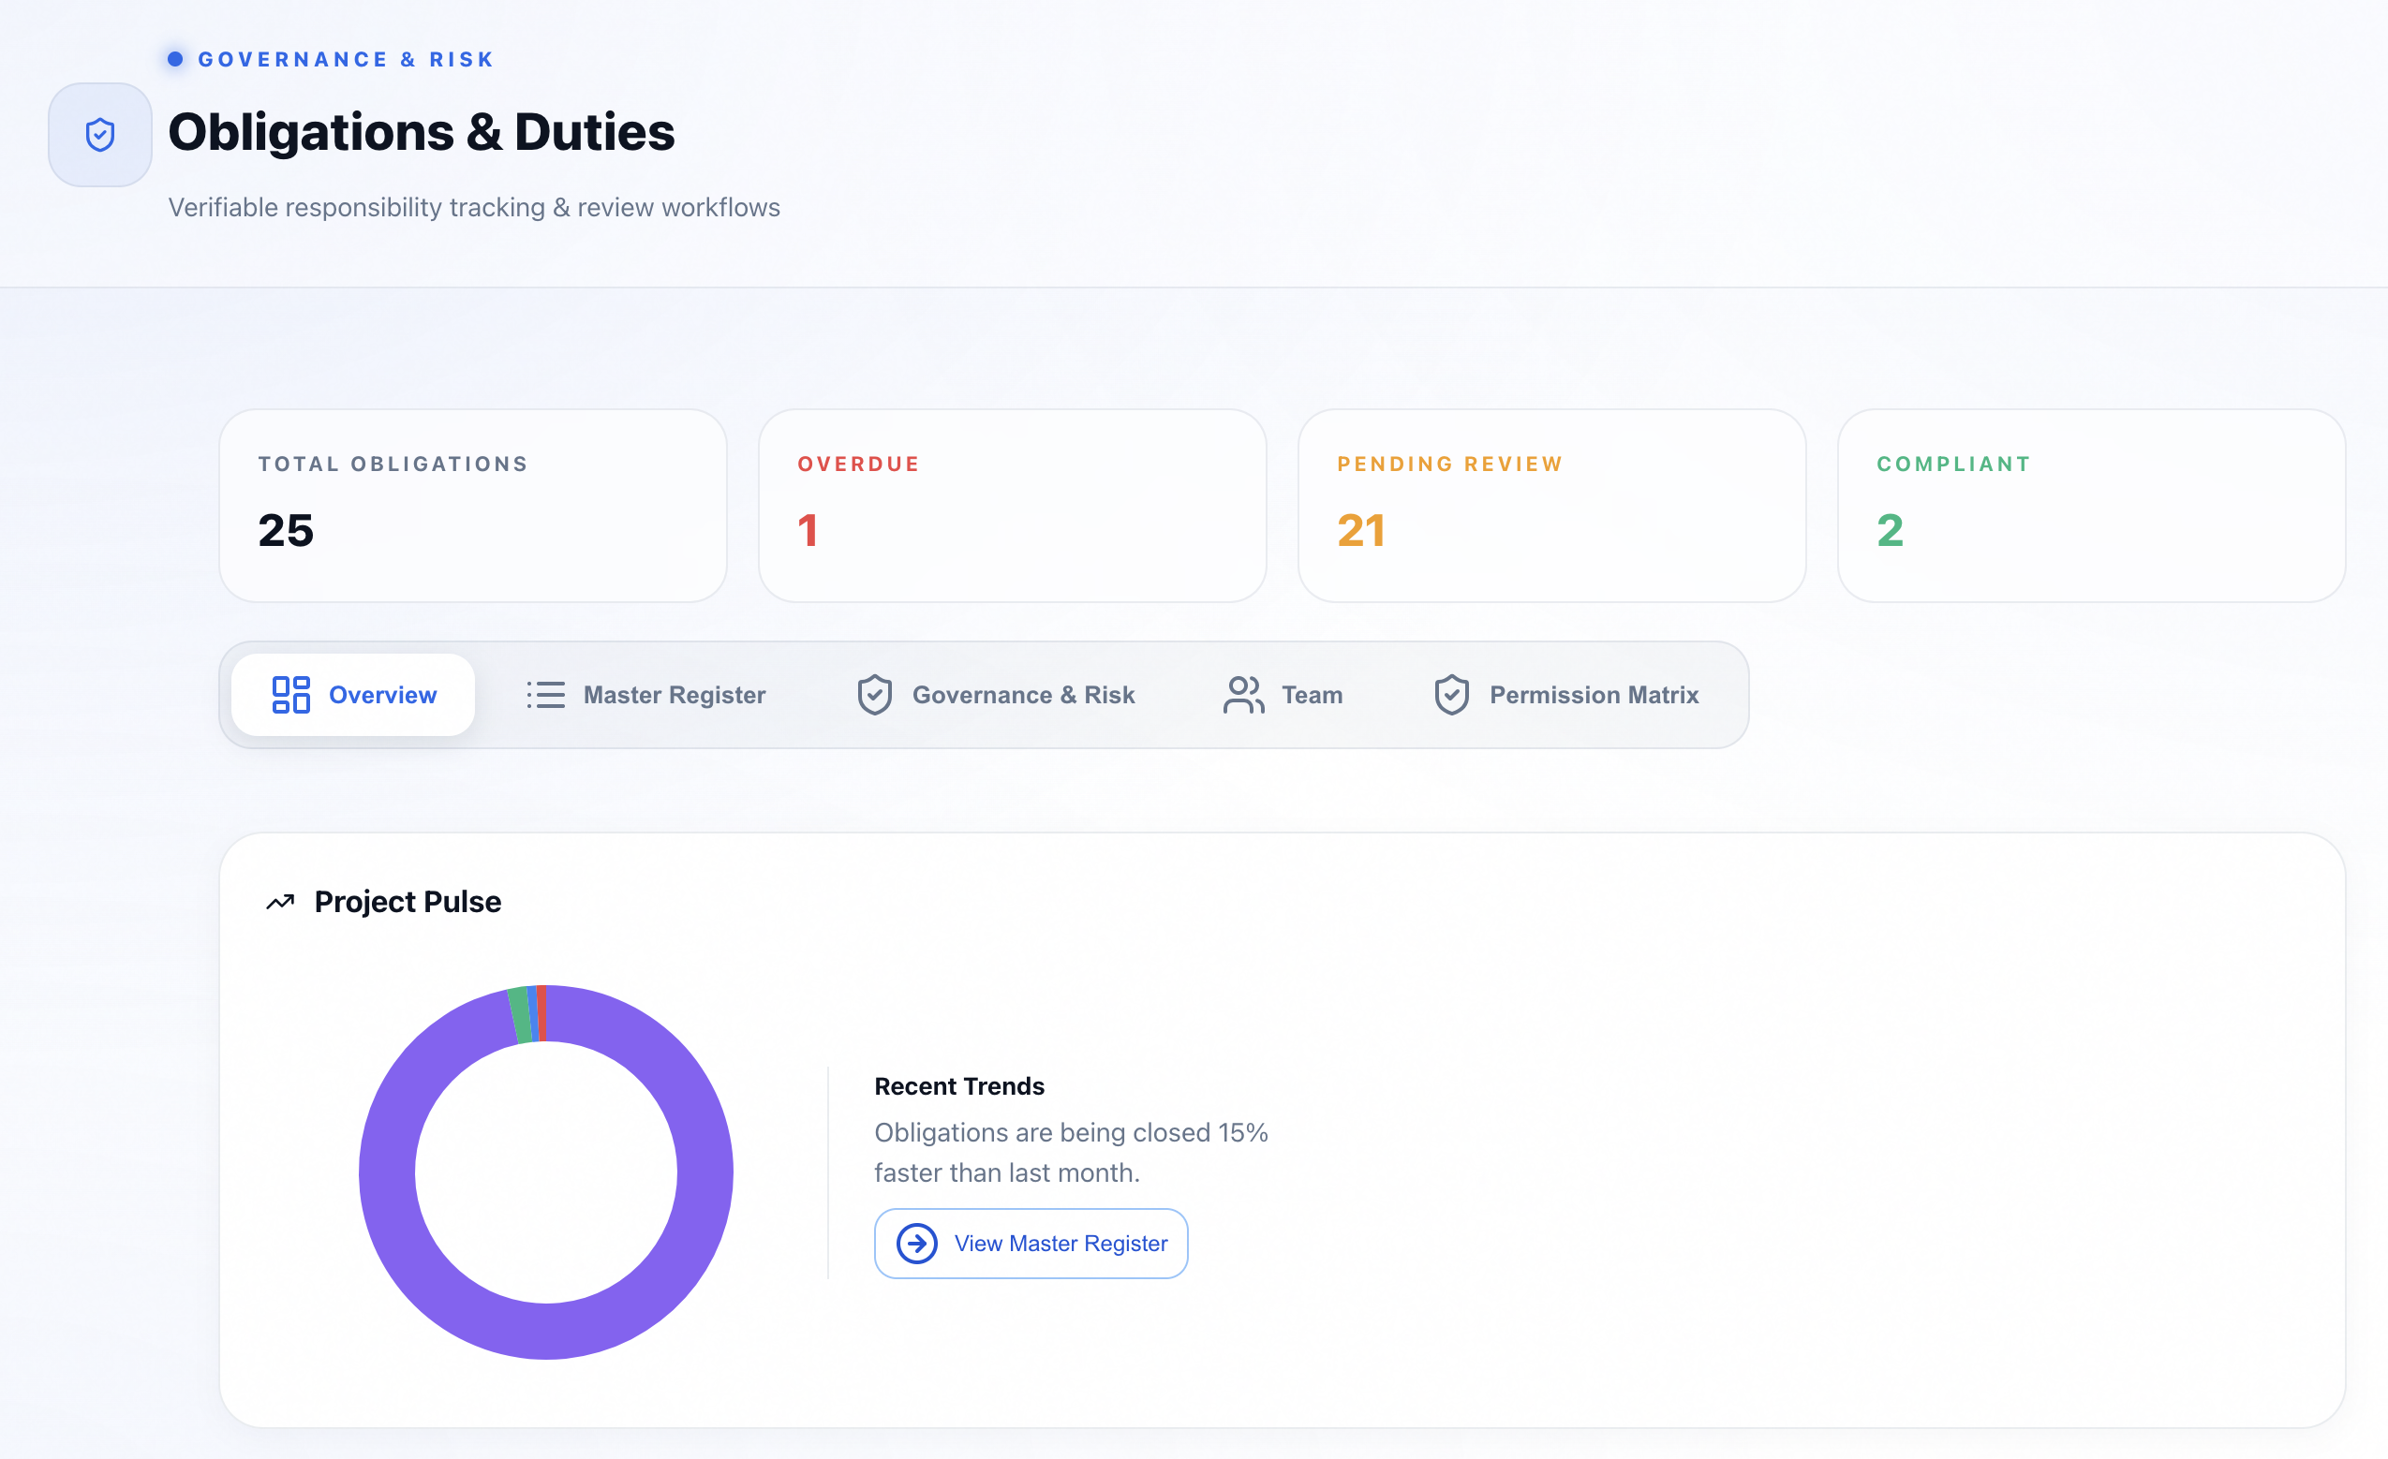Select the Overview grid icon
This screenshot has width=2388, height=1459.
pos(290,694)
